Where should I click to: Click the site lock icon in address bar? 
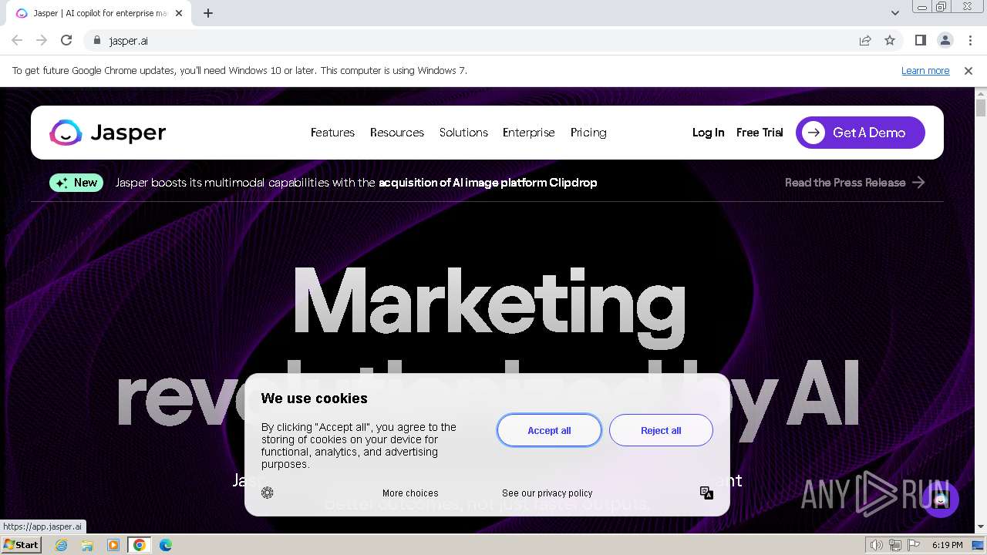point(97,40)
